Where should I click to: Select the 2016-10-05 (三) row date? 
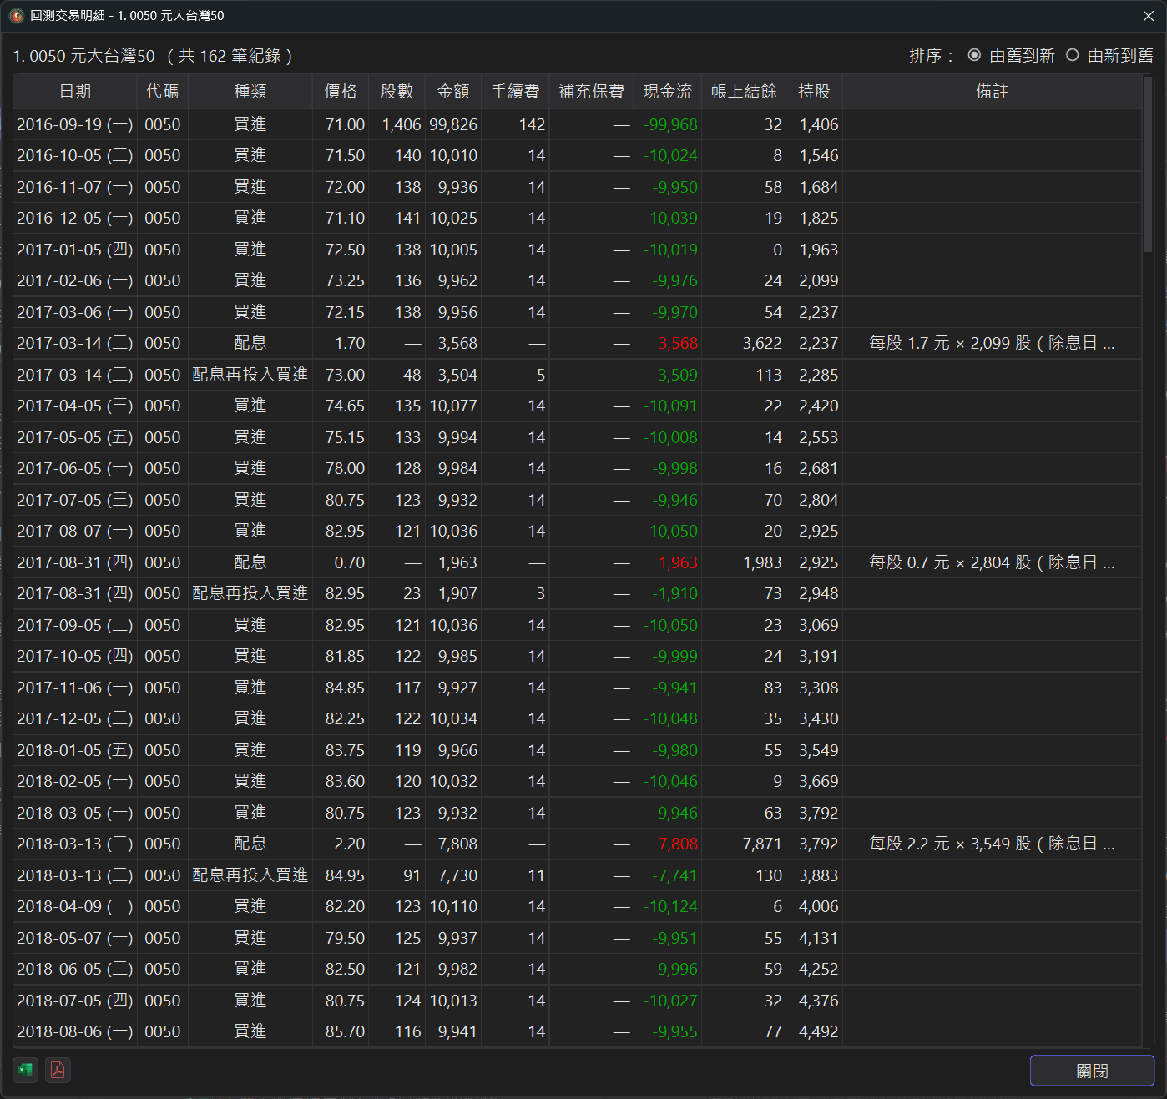click(75, 155)
